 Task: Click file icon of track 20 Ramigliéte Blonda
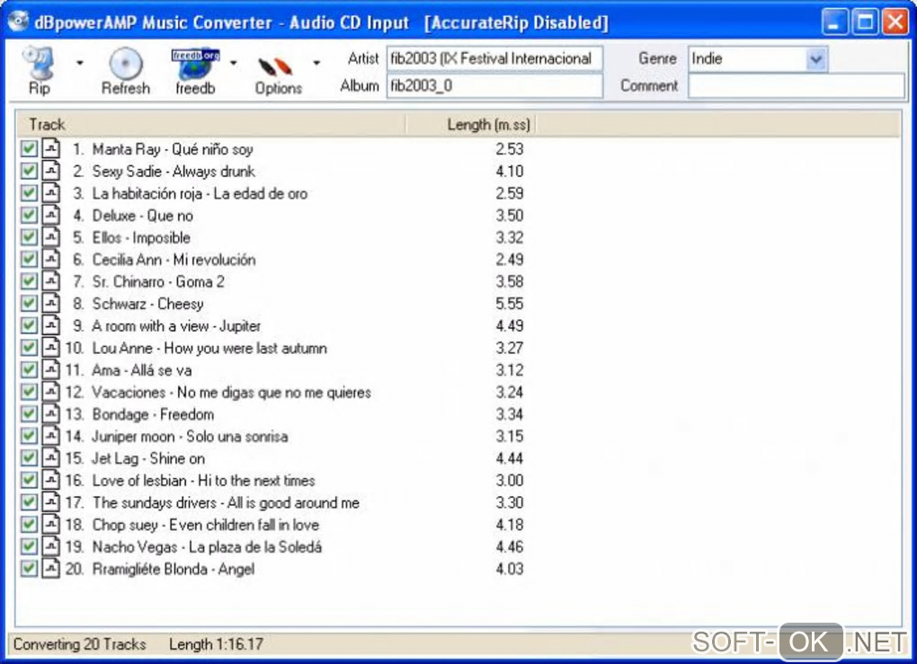click(x=51, y=568)
